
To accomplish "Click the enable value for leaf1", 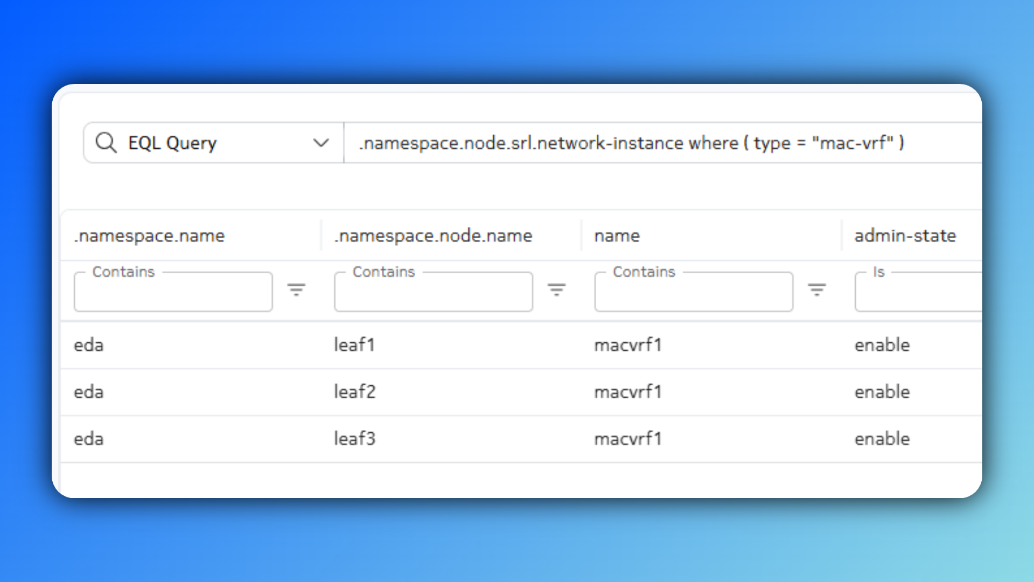I will coord(882,345).
